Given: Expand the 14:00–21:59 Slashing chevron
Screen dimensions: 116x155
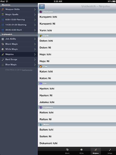Looking at the screenshot, I should (35, 25).
